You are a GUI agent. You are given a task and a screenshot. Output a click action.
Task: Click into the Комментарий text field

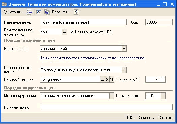(x=106, y=107)
